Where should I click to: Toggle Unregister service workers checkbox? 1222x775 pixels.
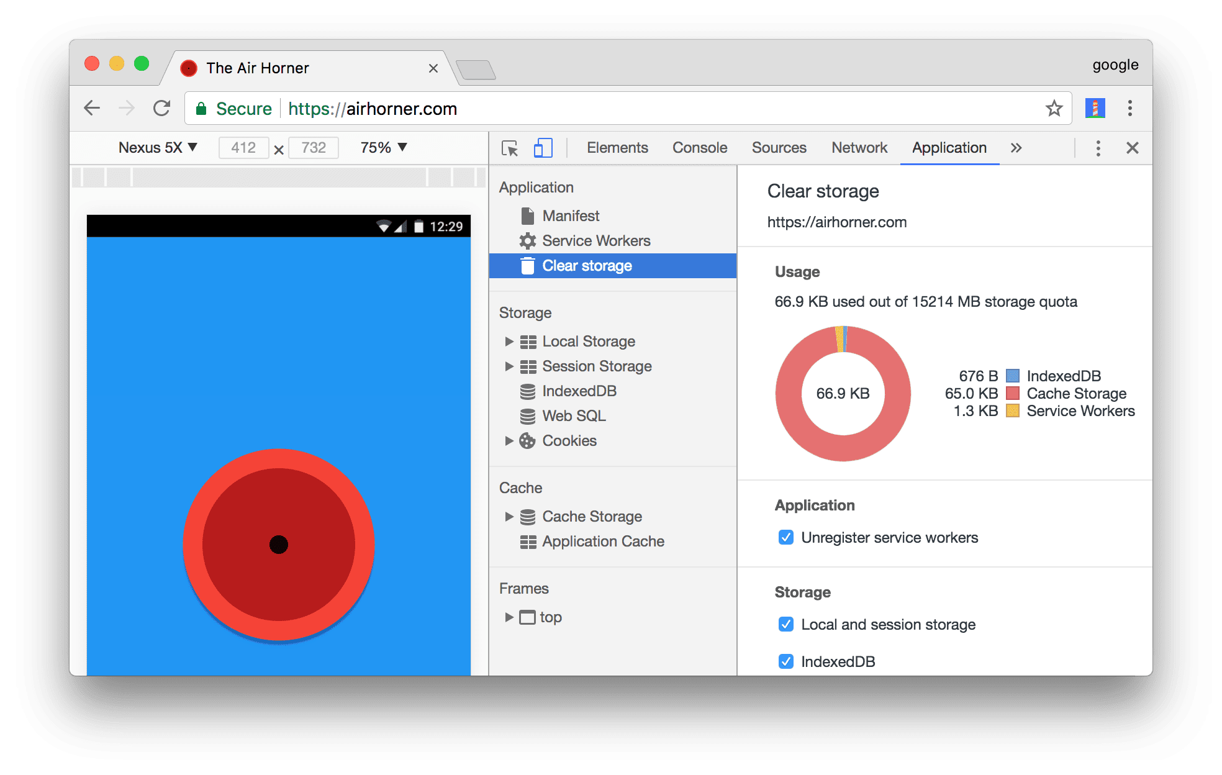coord(781,537)
